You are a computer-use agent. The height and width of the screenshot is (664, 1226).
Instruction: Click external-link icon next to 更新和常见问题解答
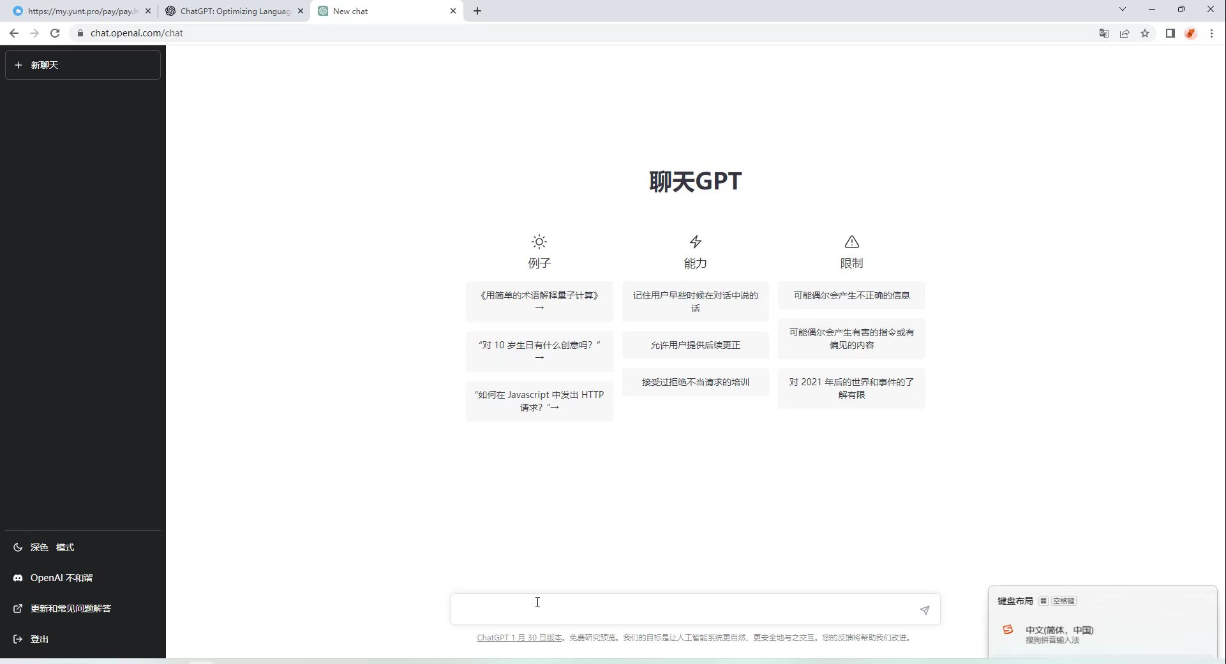click(18, 609)
